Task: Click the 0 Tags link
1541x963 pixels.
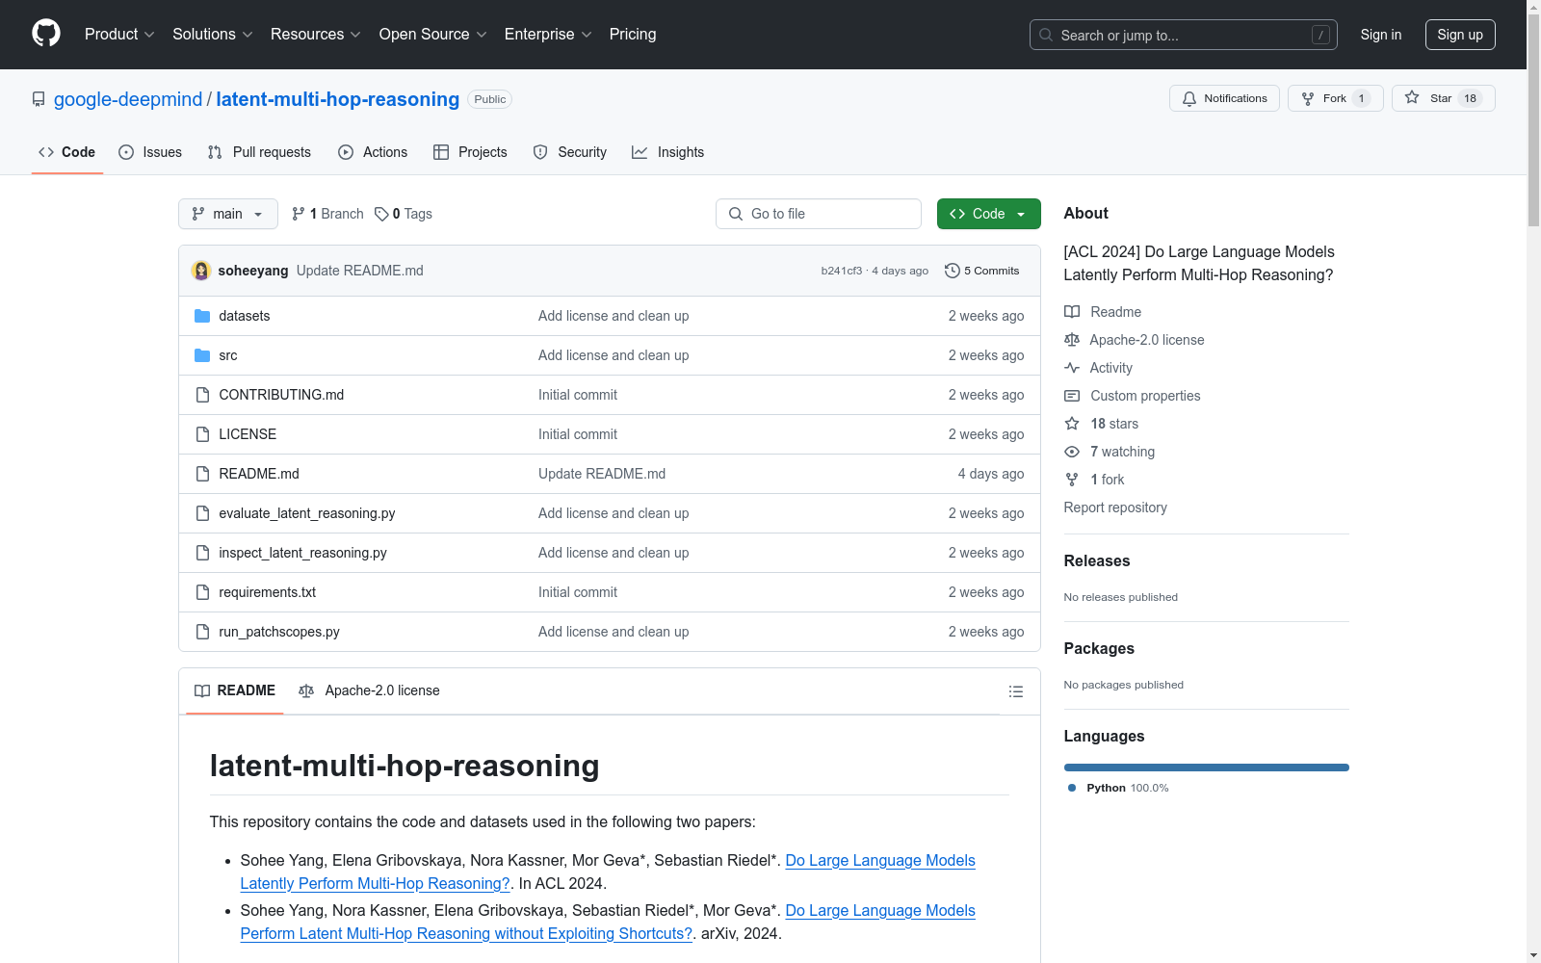Action: 404,214
